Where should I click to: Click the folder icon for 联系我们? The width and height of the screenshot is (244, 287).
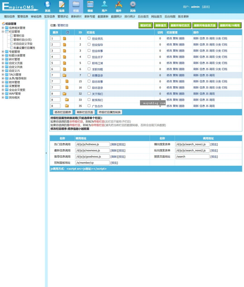click(x=67, y=100)
